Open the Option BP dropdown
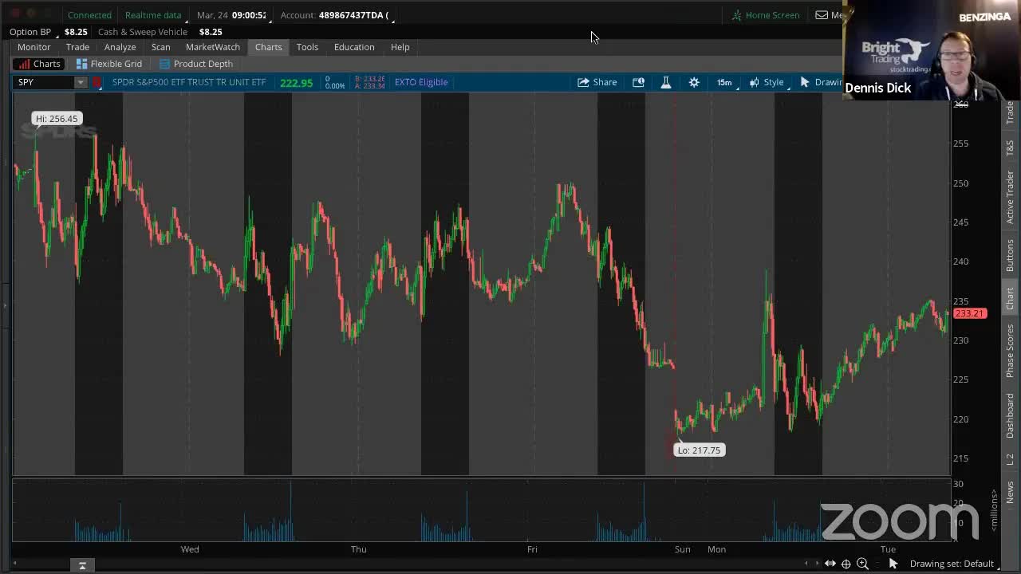The height and width of the screenshot is (574, 1021). [32, 32]
